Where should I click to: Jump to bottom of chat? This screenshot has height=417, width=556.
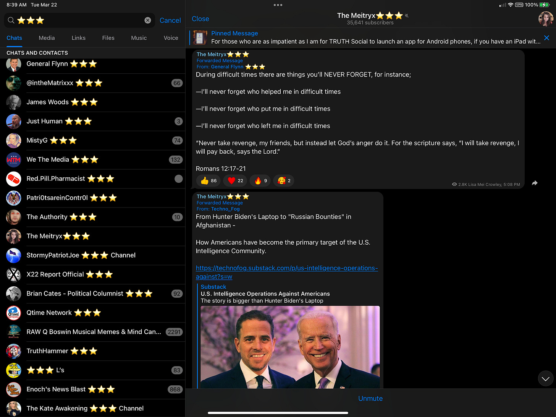tap(545, 378)
